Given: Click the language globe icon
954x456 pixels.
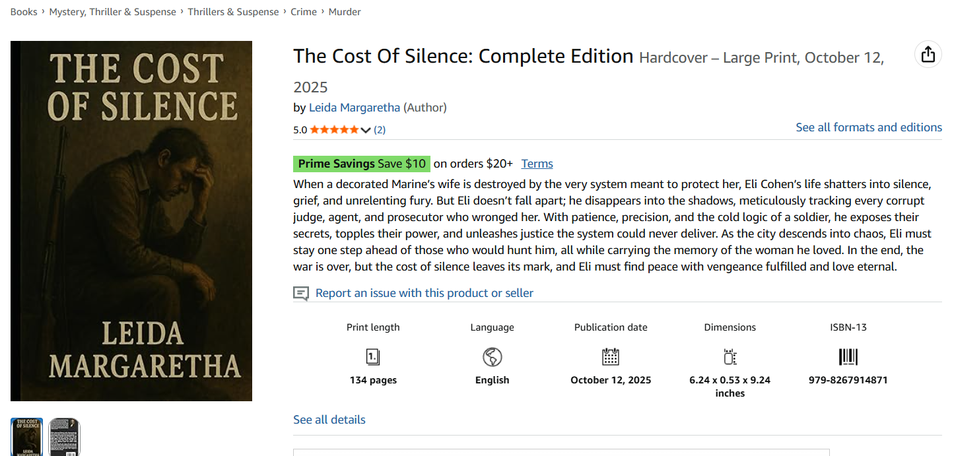Looking at the screenshot, I should click(x=492, y=357).
